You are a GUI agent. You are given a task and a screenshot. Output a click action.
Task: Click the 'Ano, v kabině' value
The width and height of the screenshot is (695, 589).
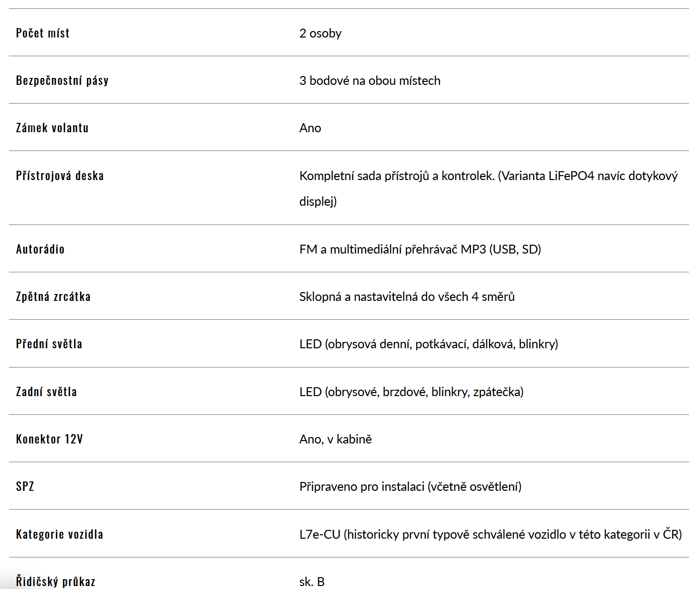336,439
